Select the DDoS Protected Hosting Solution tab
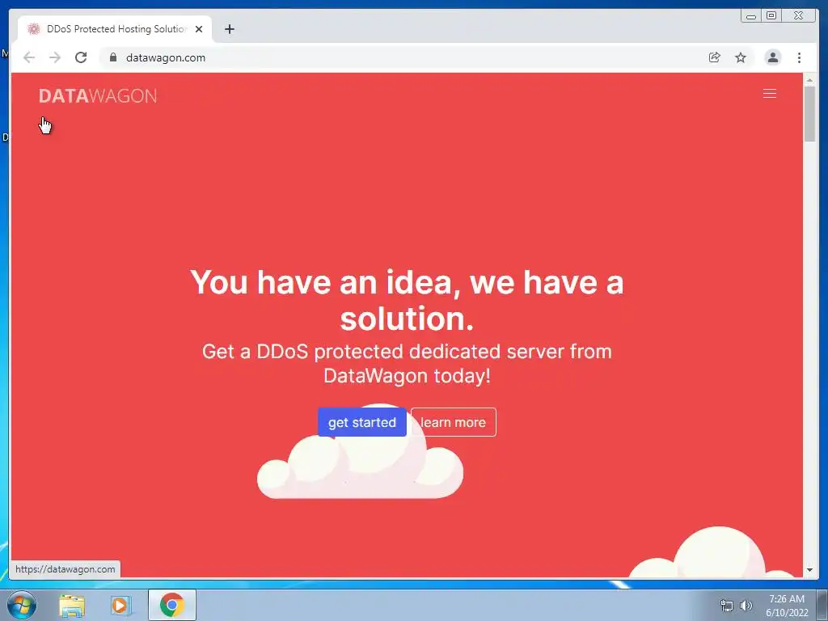Image resolution: width=828 pixels, height=621 pixels. (x=115, y=29)
